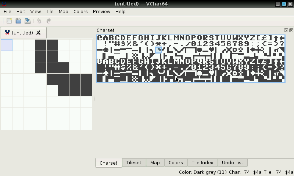Open the Map menu
This screenshot has height=176, width=294.
[64, 11]
